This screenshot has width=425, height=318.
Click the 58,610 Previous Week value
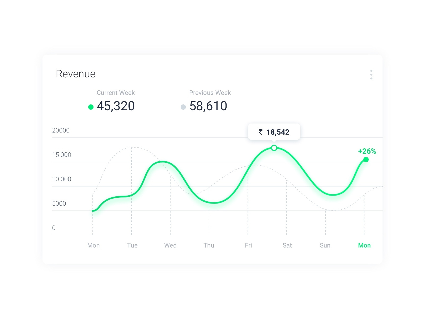tap(208, 106)
